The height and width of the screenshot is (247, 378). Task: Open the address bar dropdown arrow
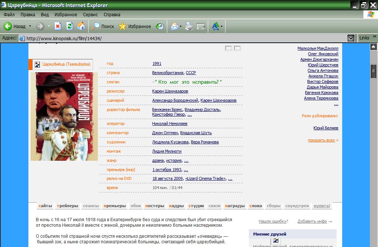pyautogui.click(x=351, y=38)
